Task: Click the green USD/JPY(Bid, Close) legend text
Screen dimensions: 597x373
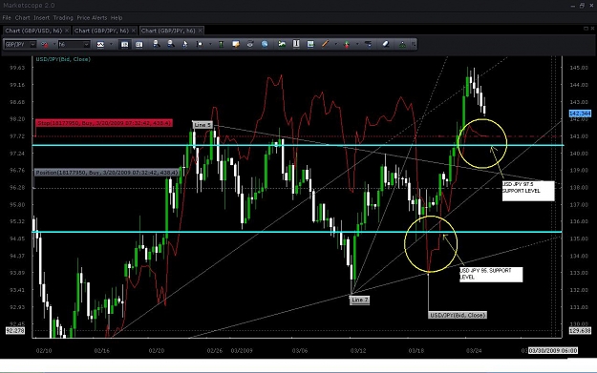Action: point(63,59)
